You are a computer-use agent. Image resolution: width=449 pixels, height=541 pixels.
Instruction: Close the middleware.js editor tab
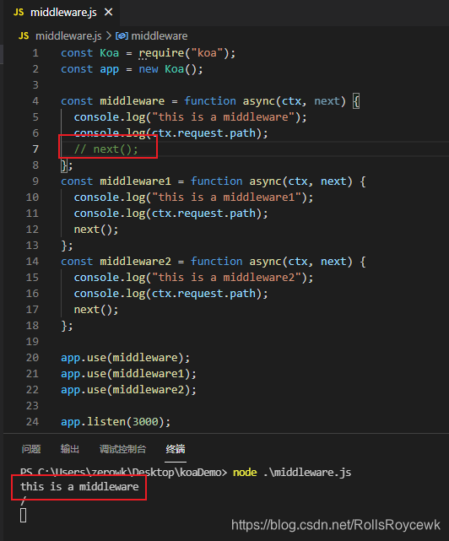point(108,13)
